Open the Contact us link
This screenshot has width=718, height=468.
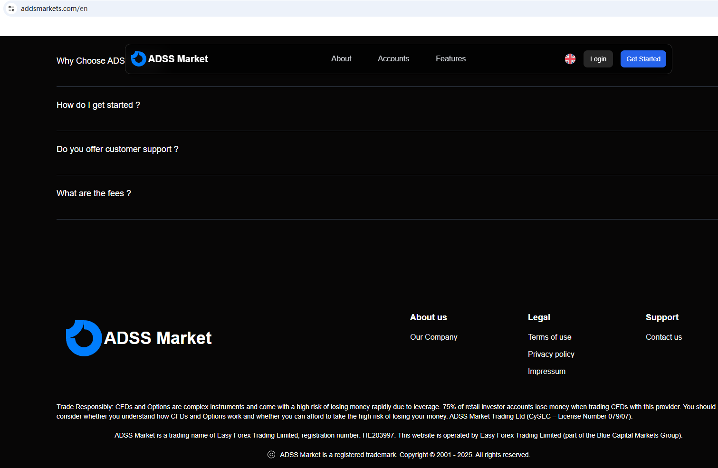(x=664, y=337)
